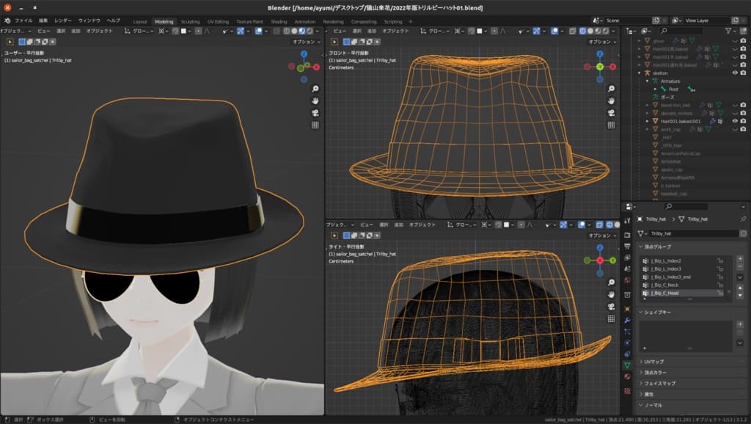Open the Material properties tab icon

[x=627, y=376]
